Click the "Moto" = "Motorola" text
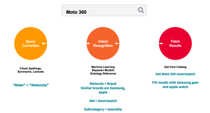Screen dimensions: 210x113 click(x=31, y=85)
